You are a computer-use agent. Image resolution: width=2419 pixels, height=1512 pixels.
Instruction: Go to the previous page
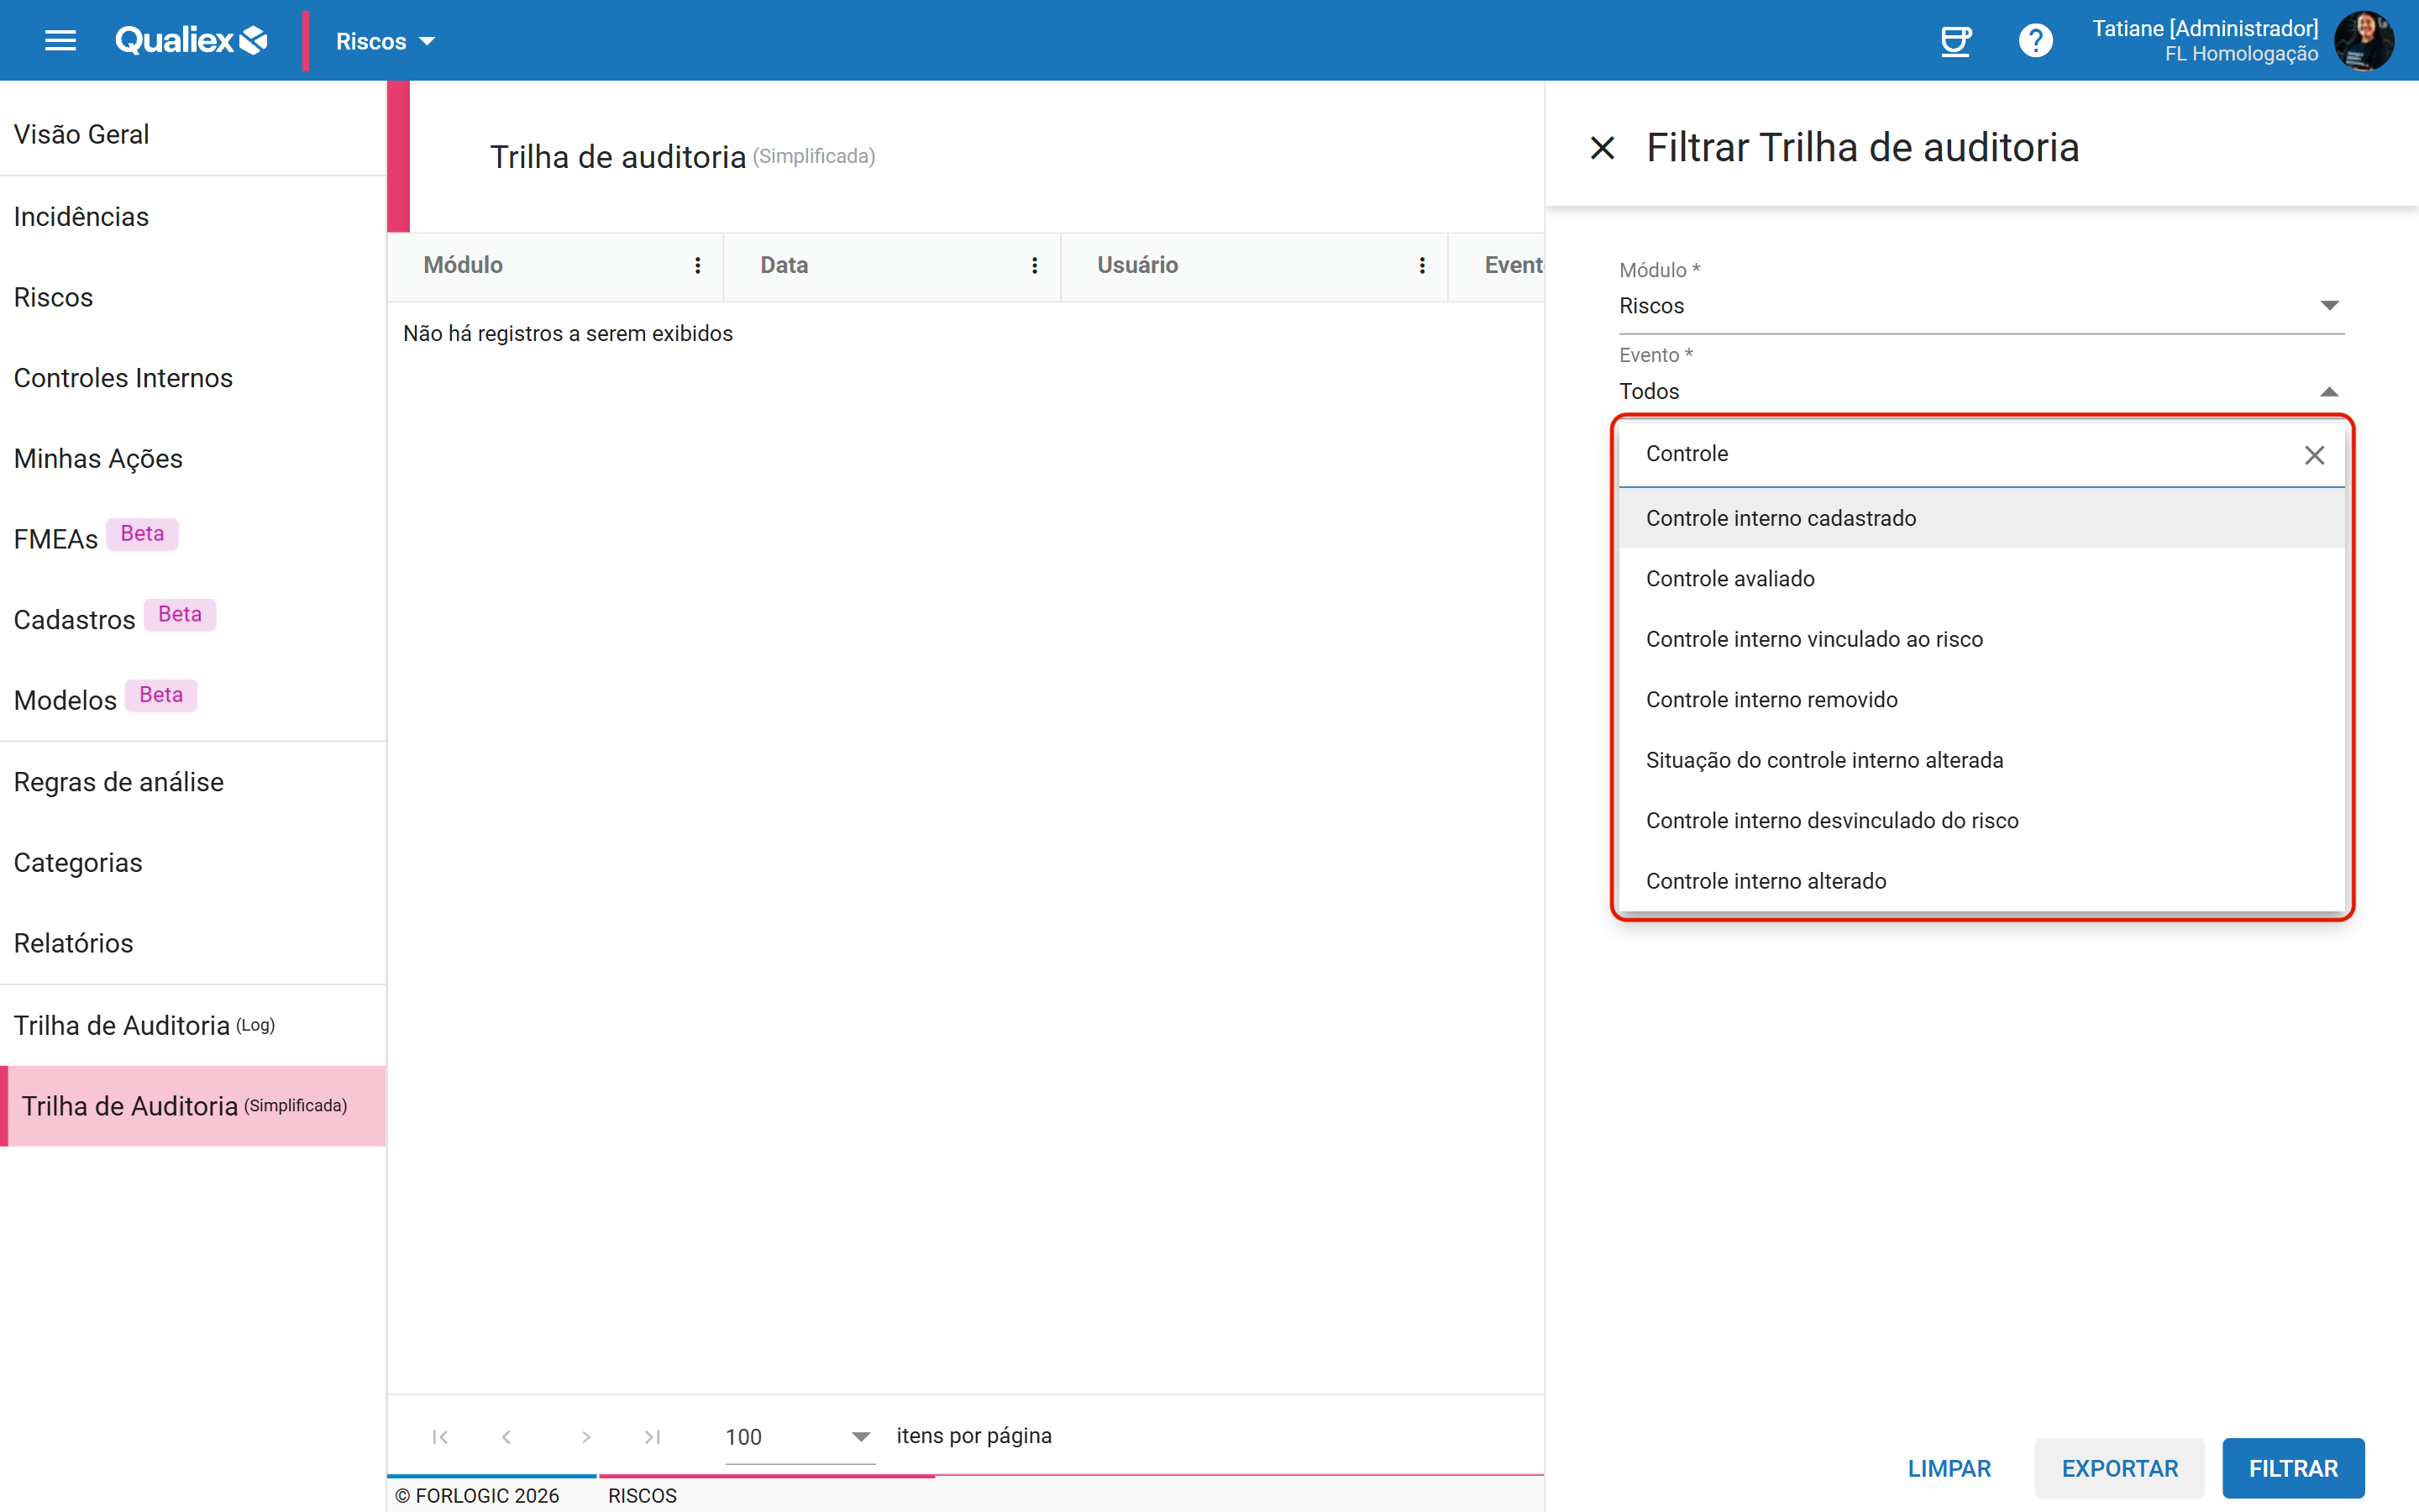(x=506, y=1437)
